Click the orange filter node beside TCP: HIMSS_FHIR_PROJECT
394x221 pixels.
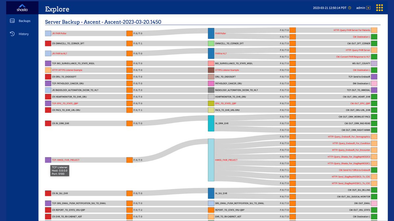point(129,160)
